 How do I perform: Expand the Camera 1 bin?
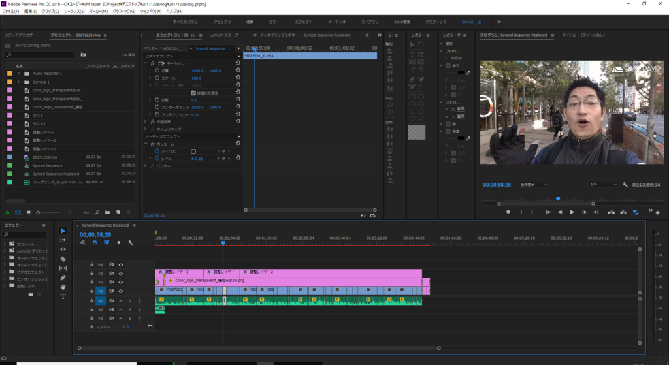pos(18,82)
